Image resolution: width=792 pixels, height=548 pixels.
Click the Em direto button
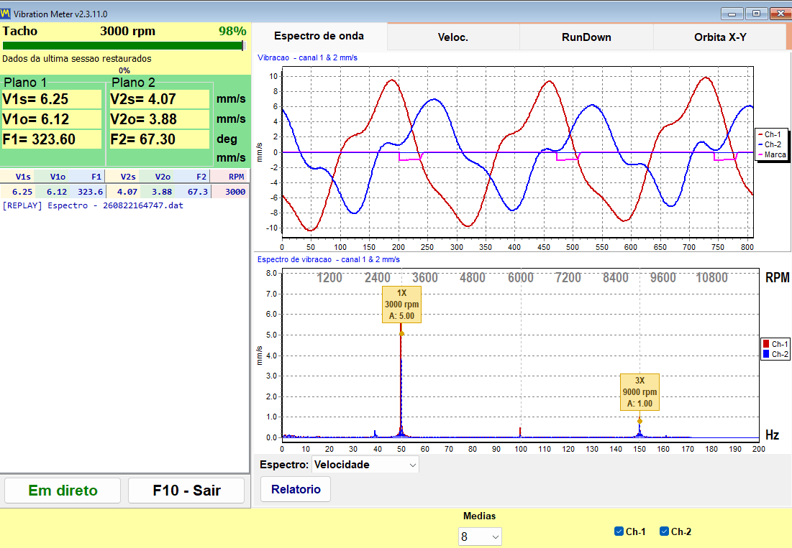click(x=63, y=491)
